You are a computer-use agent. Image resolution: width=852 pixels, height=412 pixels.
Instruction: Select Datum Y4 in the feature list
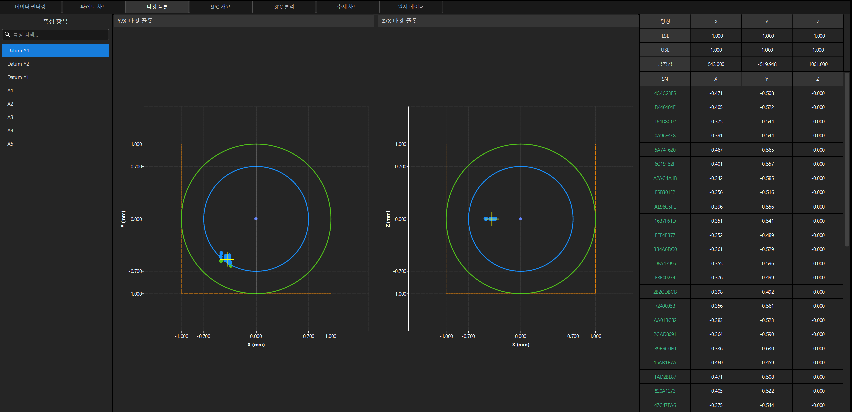[x=55, y=50]
